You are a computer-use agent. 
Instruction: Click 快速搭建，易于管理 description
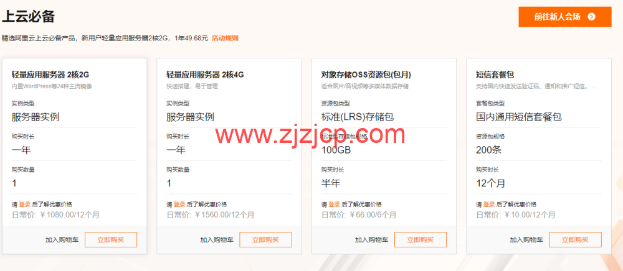[192, 86]
